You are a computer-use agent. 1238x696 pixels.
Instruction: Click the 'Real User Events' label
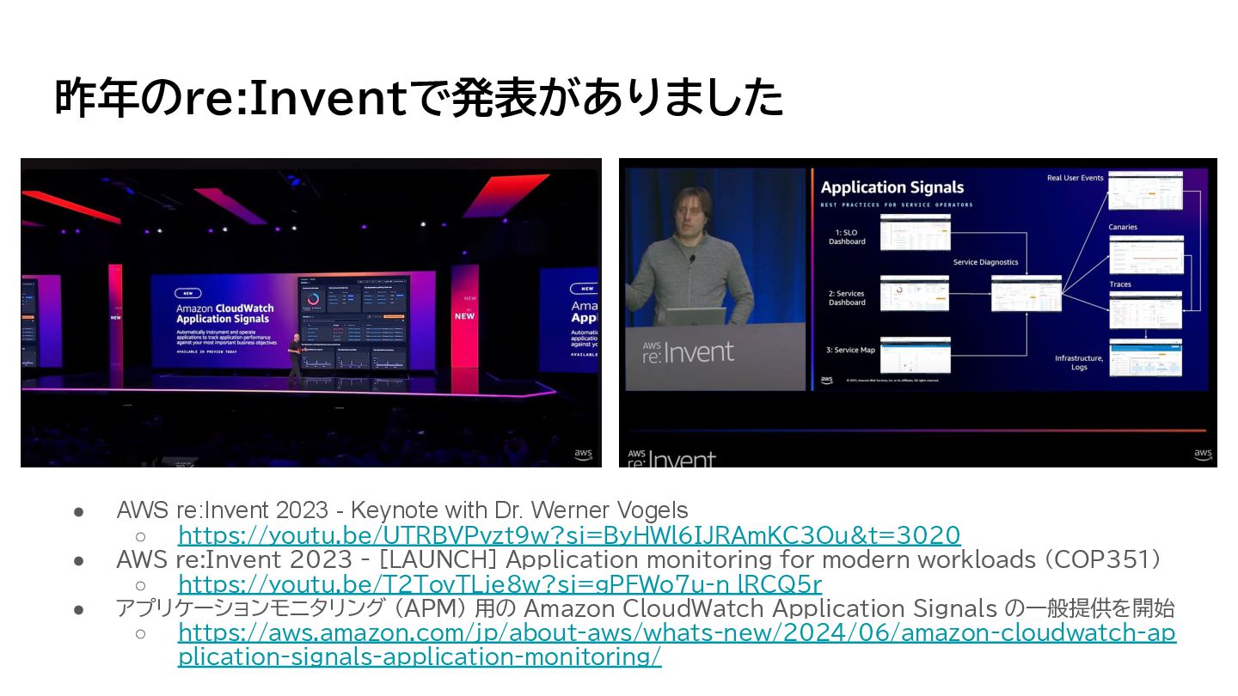point(1075,178)
